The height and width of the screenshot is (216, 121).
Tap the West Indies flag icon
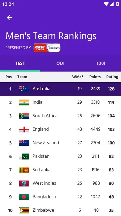[x=24, y=183]
